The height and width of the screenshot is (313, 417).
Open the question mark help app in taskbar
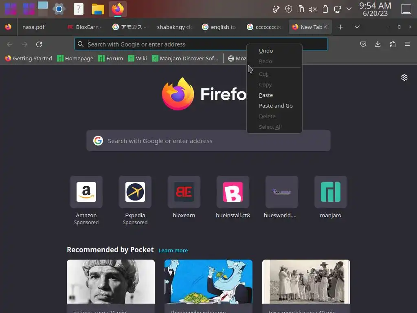79,9
